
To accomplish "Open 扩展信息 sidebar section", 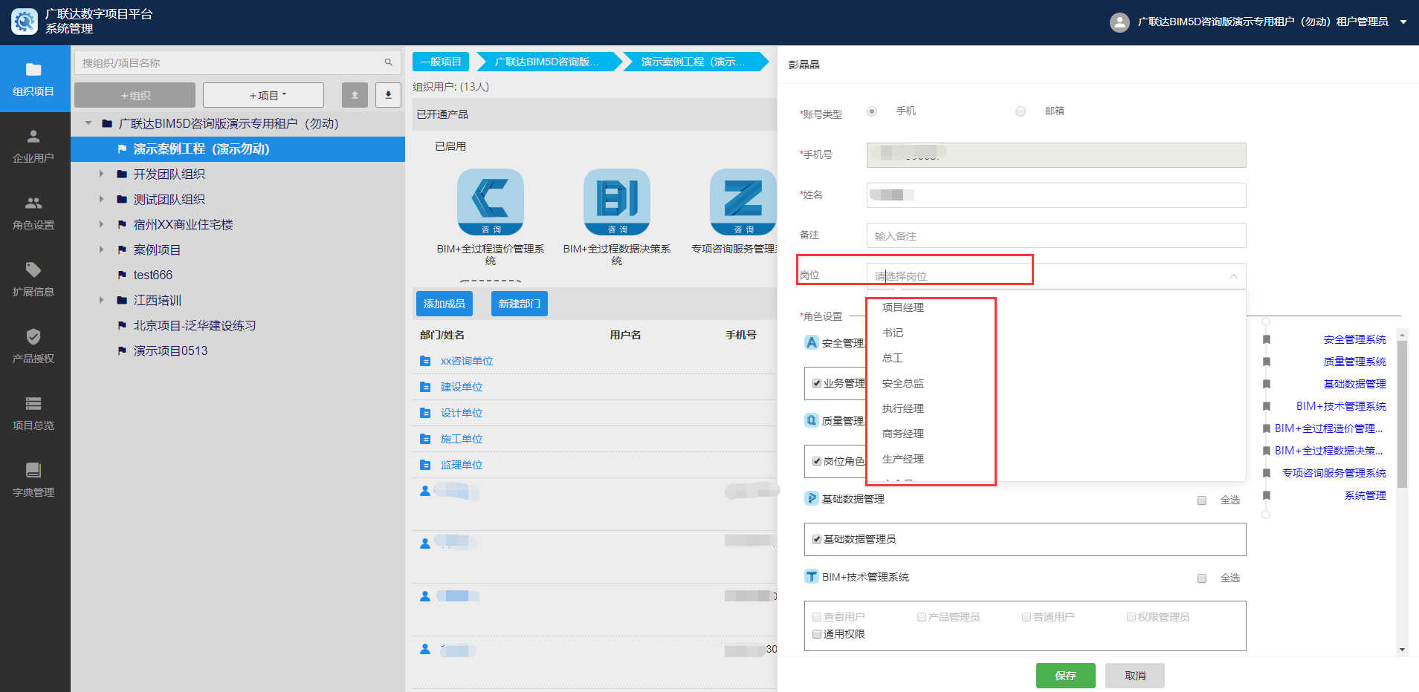I will pos(34,279).
